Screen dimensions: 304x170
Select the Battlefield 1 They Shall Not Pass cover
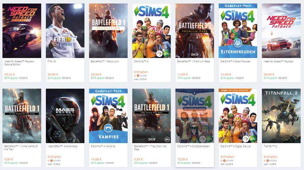point(152,116)
